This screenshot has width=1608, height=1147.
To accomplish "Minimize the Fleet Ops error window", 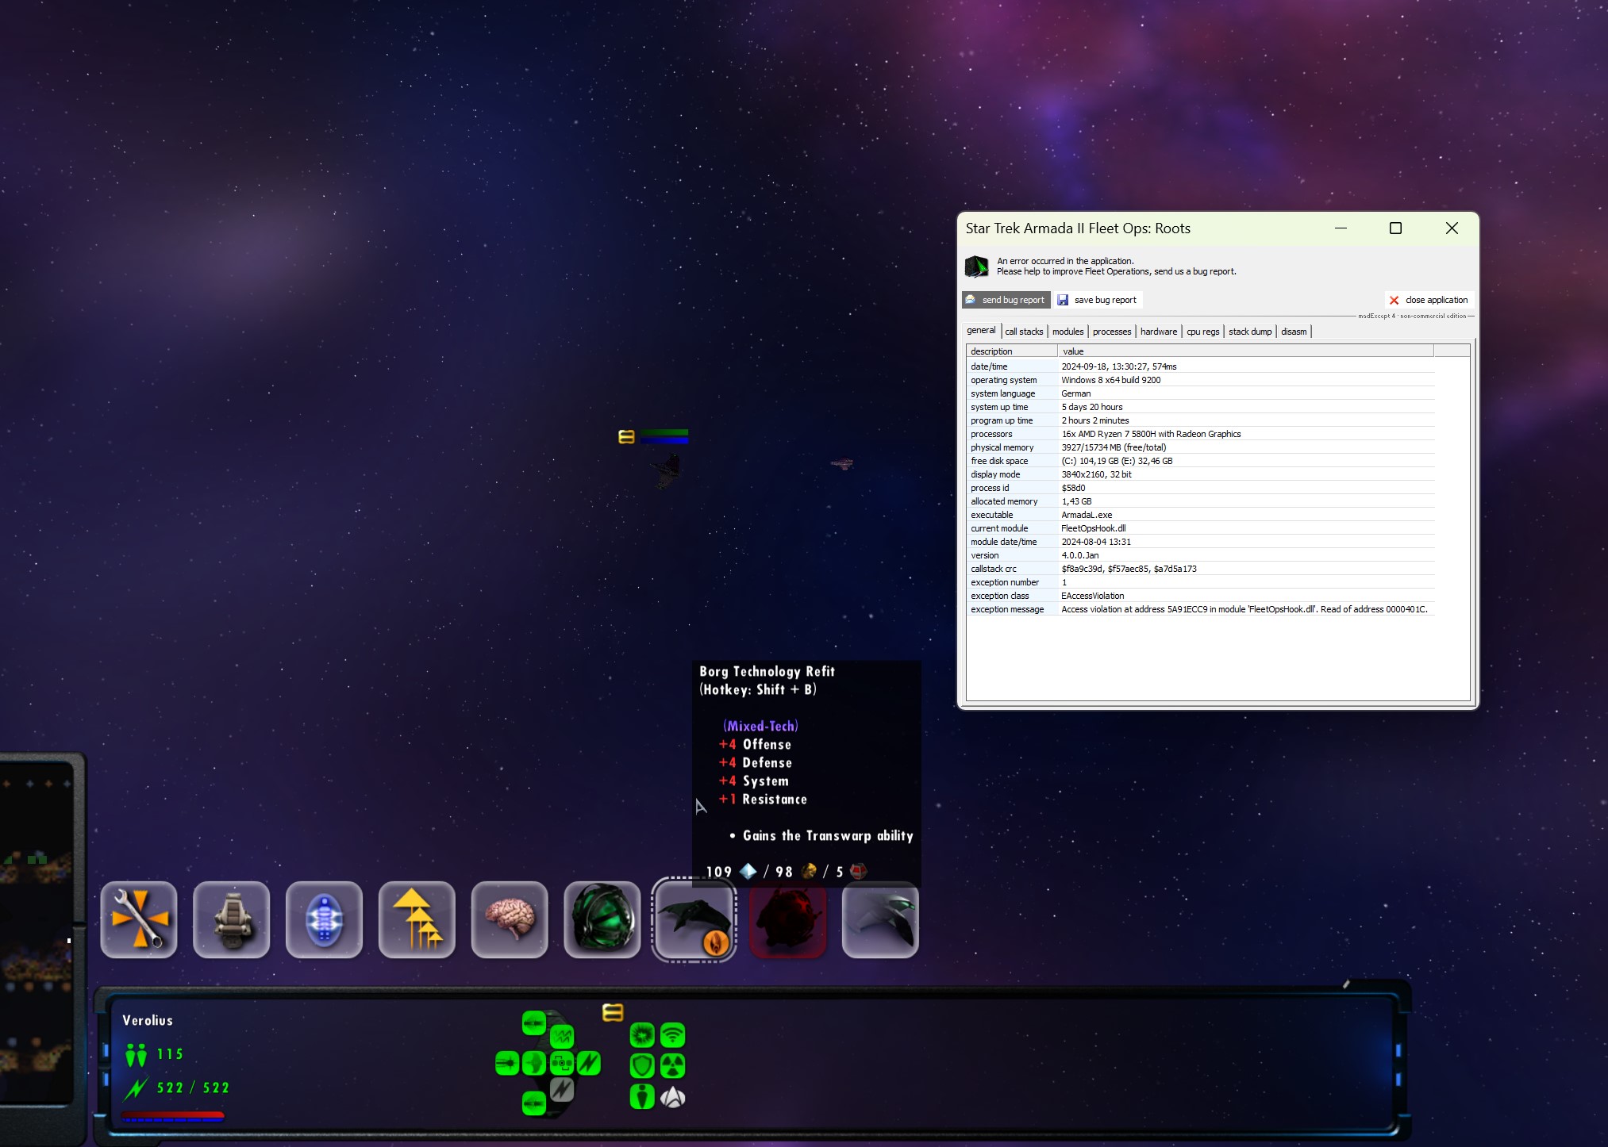I will click(1341, 228).
